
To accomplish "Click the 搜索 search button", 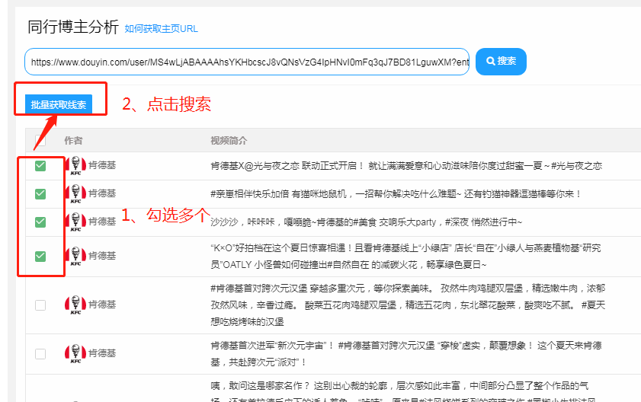I will point(501,61).
